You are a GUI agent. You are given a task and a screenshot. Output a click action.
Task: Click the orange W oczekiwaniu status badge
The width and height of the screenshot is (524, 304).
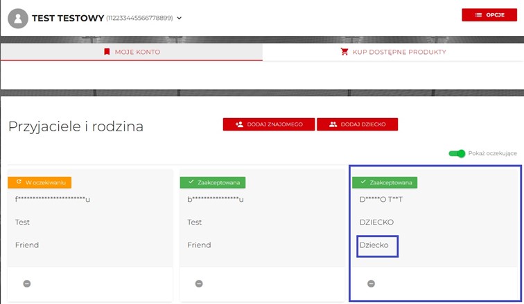40,182
